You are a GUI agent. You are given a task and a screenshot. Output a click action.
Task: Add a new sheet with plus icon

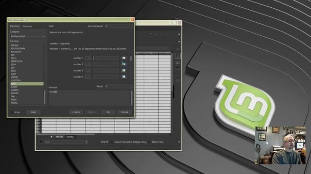click(52, 137)
